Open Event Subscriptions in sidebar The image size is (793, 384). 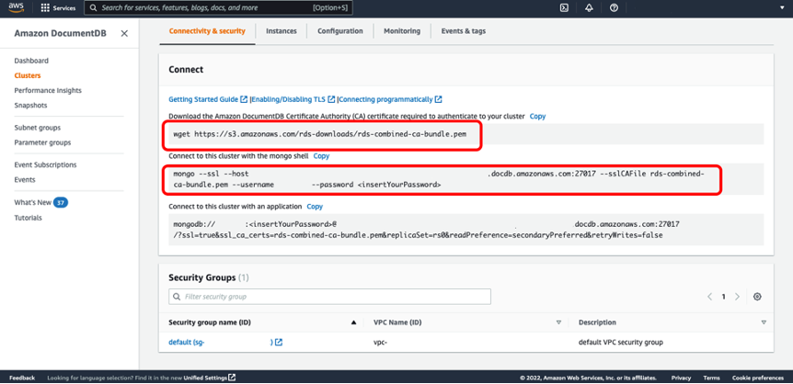[x=45, y=164]
